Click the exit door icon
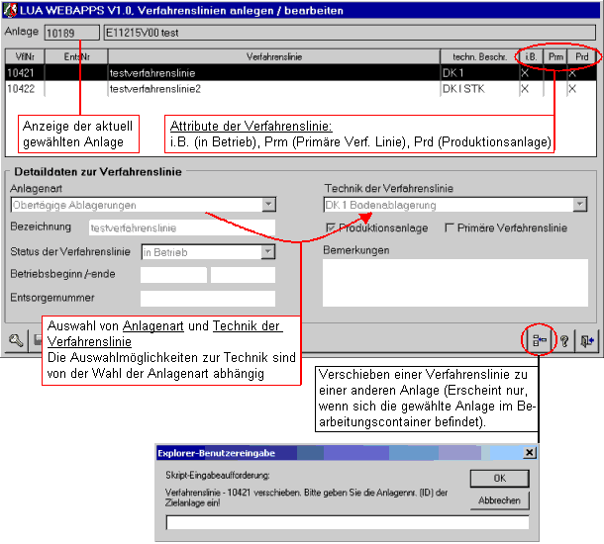This screenshot has width=604, height=544. point(587,341)
